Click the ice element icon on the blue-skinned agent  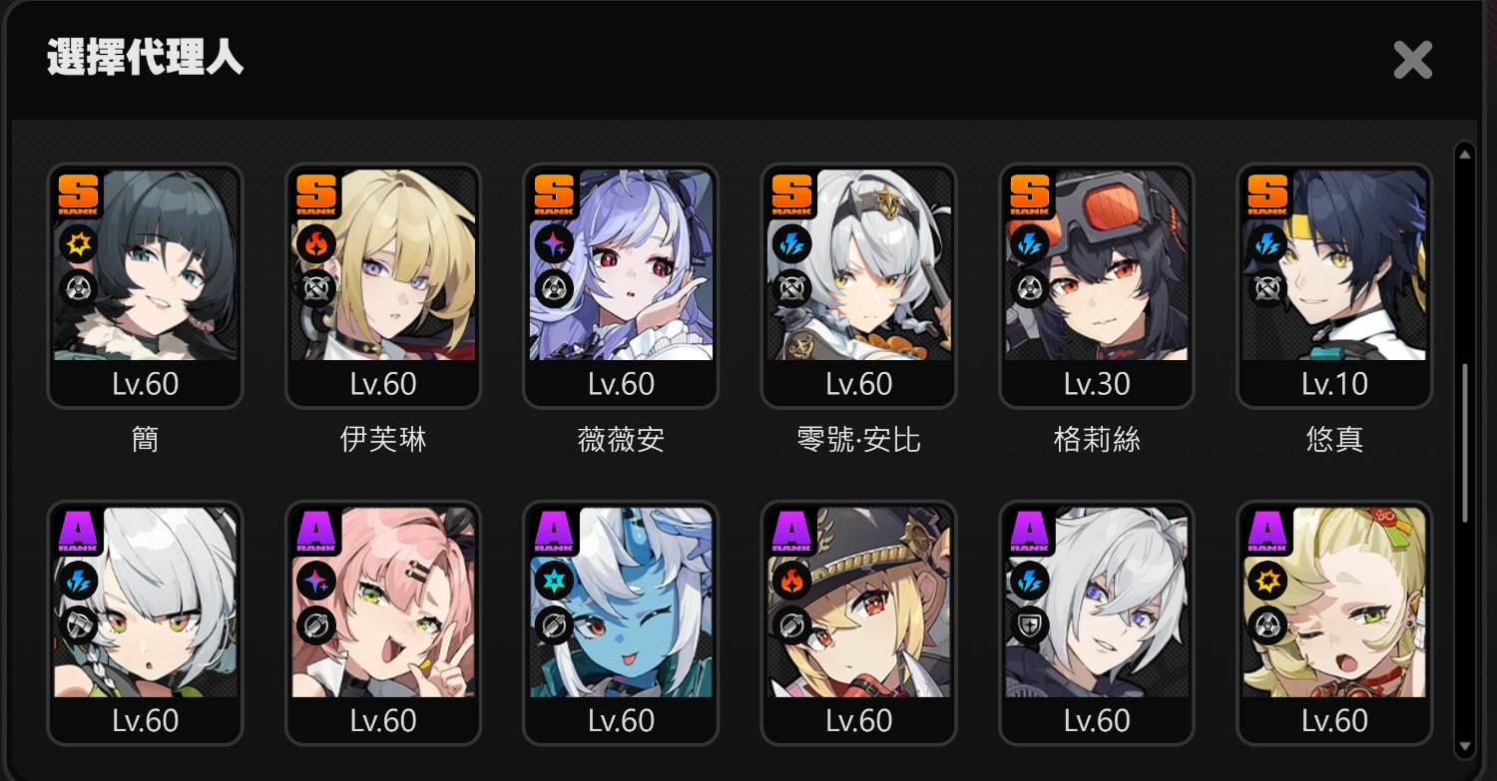554,581
